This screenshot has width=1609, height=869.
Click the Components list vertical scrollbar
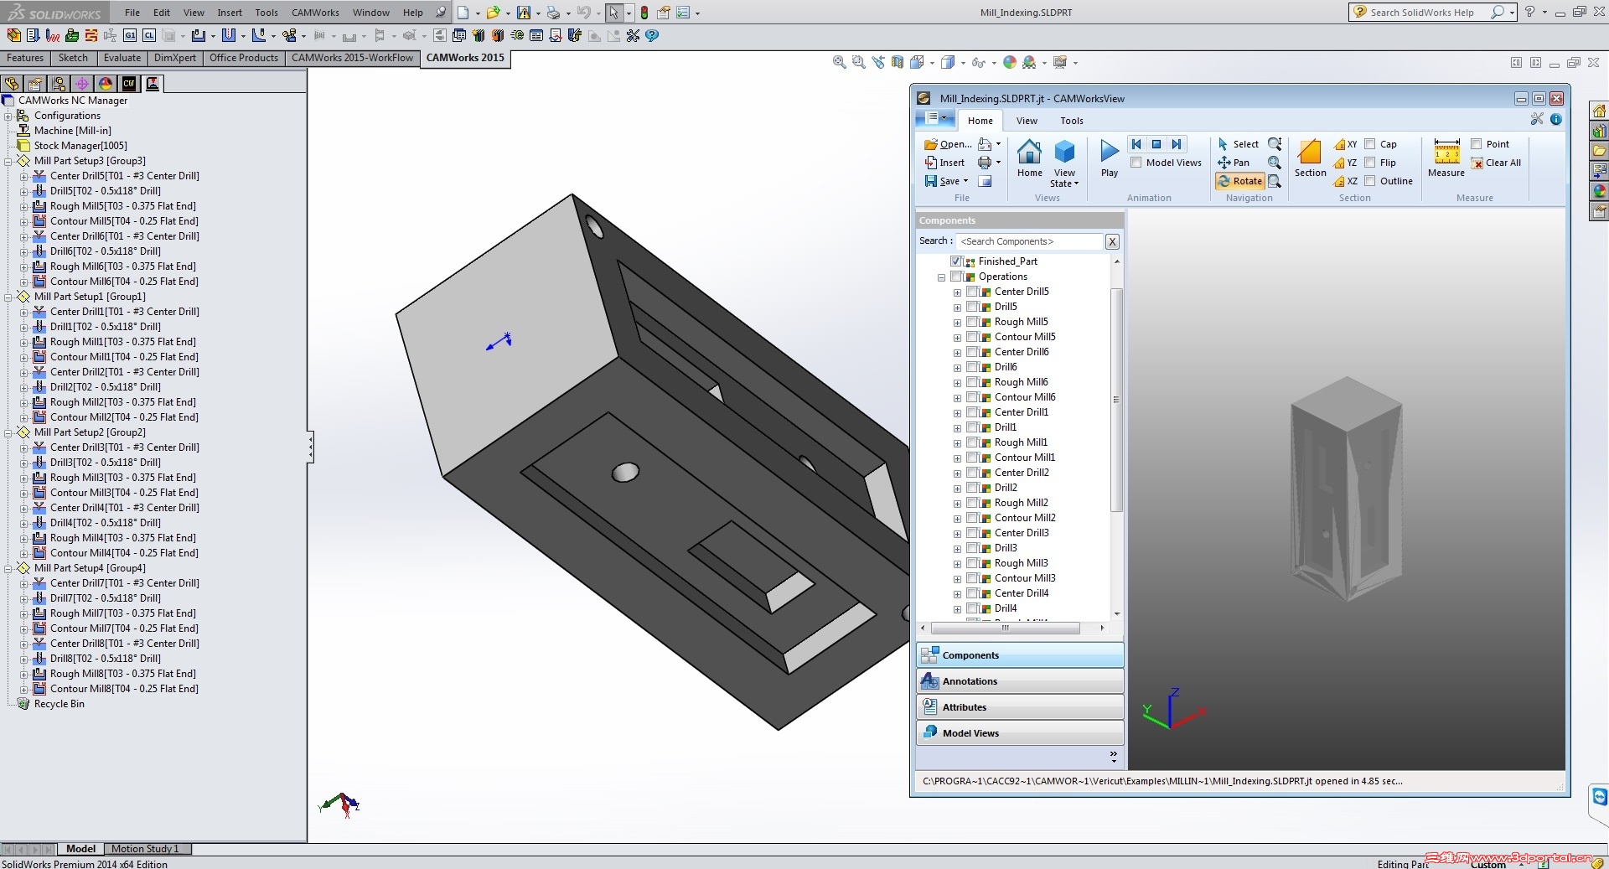coord(1116,399)
